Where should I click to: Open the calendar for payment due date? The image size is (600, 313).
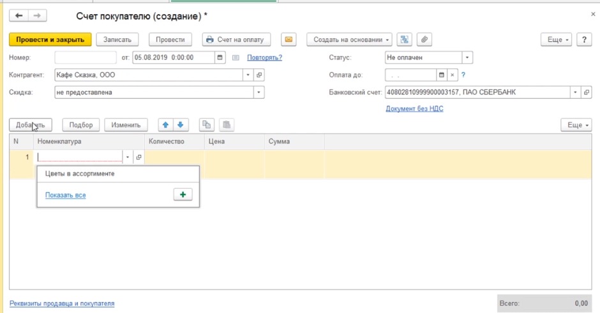point(441,75)
